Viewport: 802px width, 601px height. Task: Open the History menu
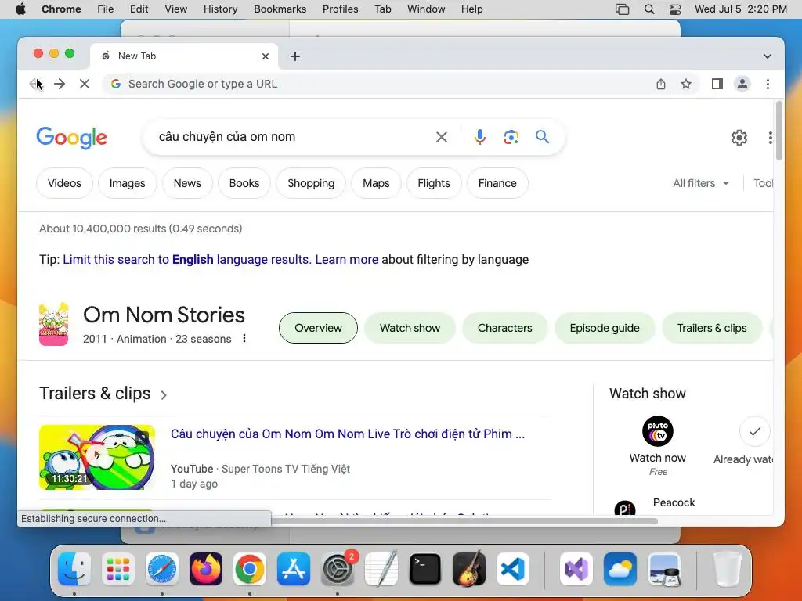(220, 9)
